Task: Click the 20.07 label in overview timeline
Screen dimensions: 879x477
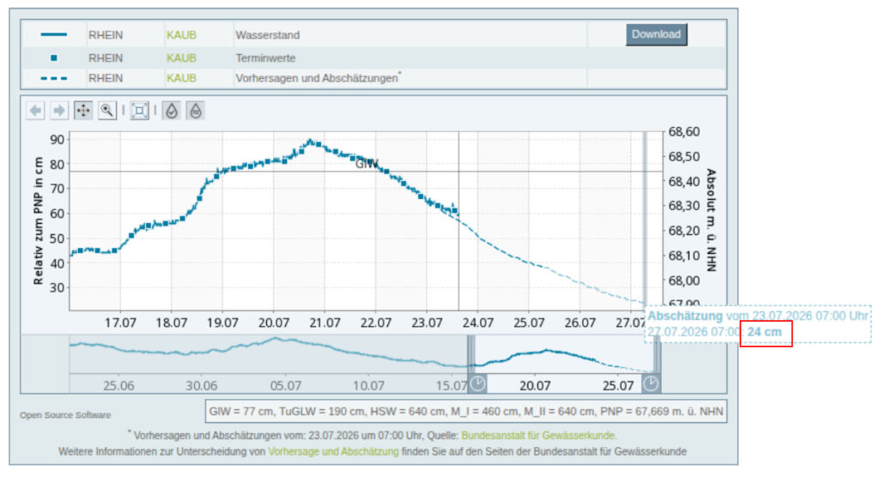Action: [x=535, y=386]
